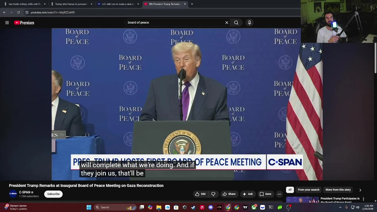This screenshot has width=377, height=212.
Task: Go to YouTube Premium home logo
Action: pyautogui.click(x=24, y=23)
